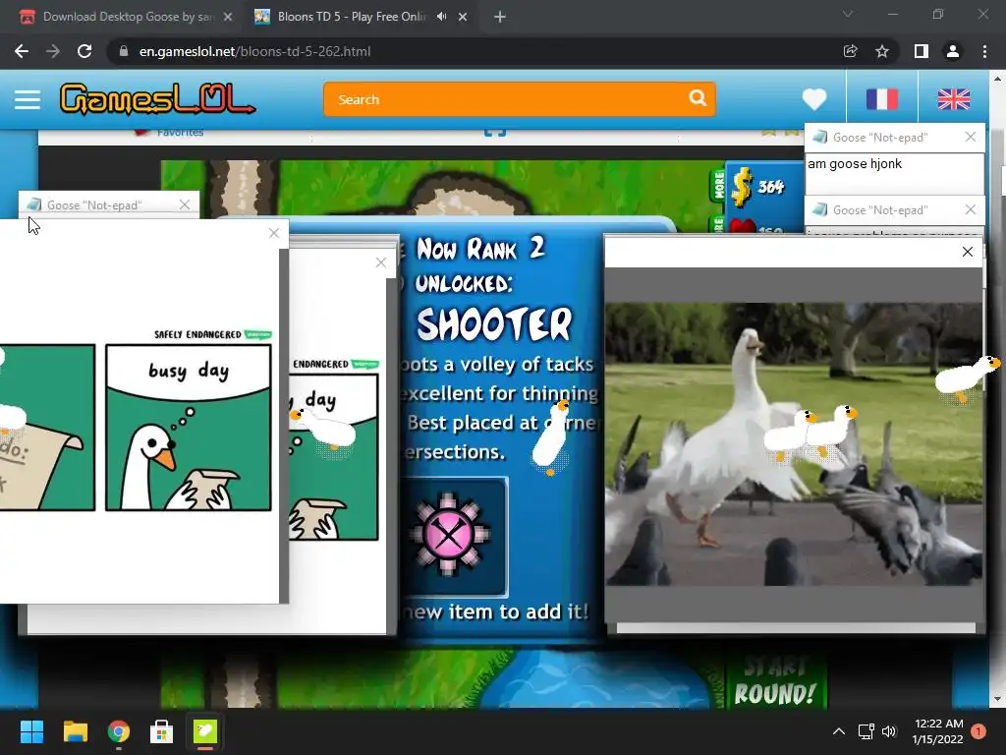
Task: Close the Download Desktop Goose tab
Action: point(228,18)
